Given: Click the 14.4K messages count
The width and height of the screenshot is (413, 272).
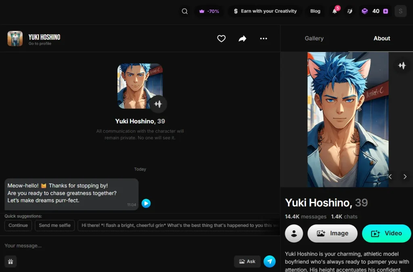Looking at the screenshot, I should tap(306, 217).
